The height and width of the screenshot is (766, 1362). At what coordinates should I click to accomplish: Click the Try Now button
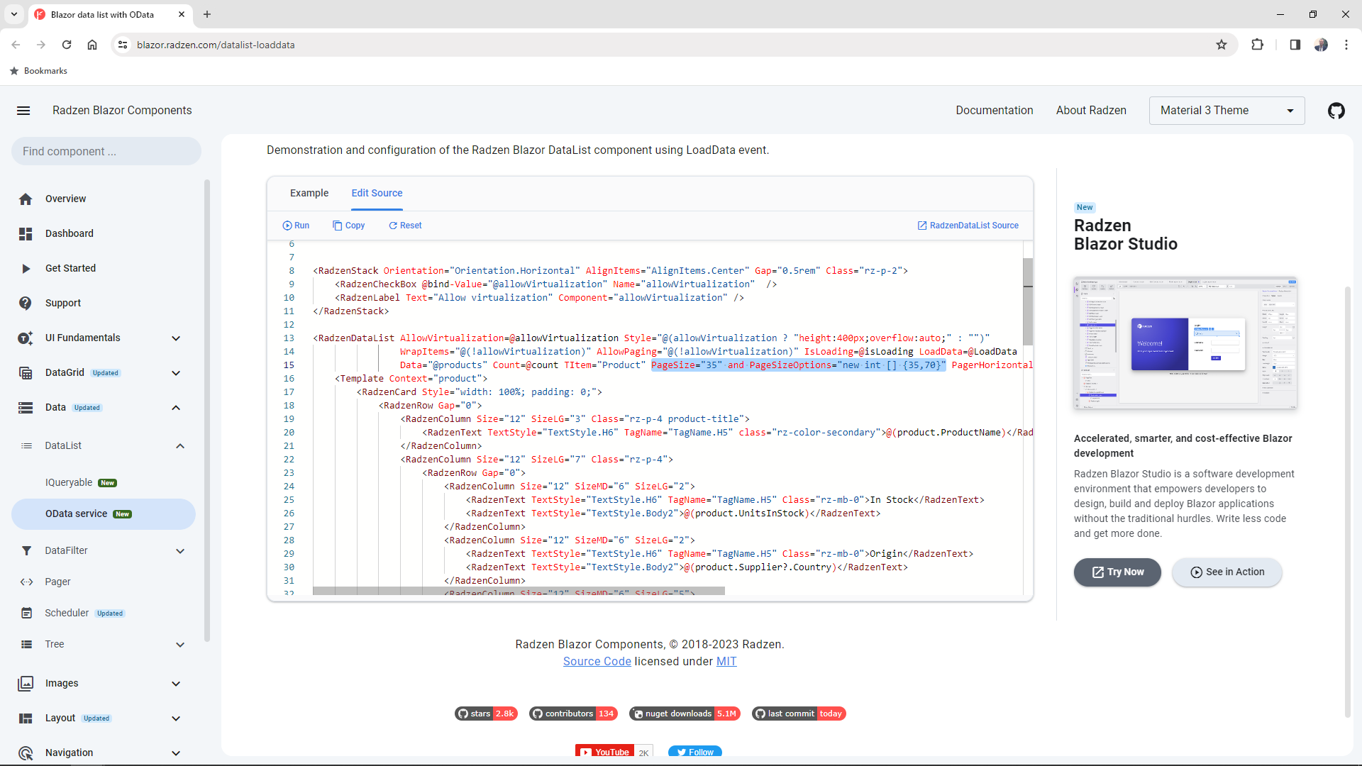(x=1117, y=572)
